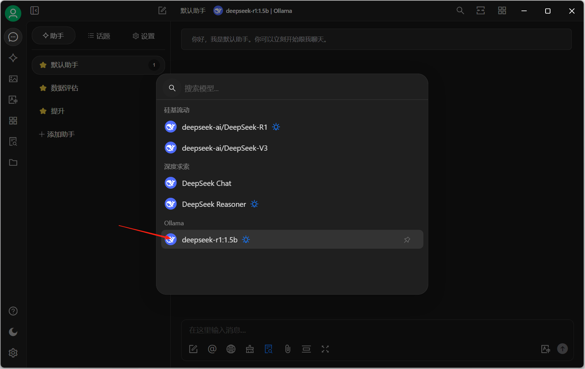Open the translate icon in left sidebar

(x=13, y=100)
